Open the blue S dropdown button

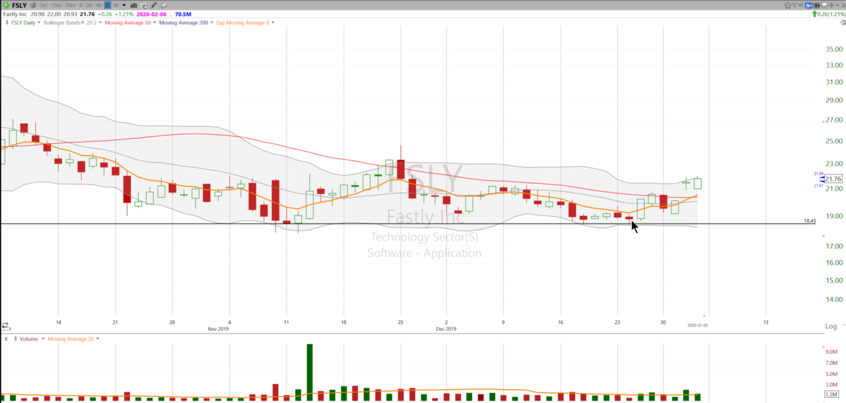click(809, 5)
